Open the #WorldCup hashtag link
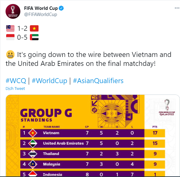This screenshot has height=177, width=180. [x=49, y=81]
